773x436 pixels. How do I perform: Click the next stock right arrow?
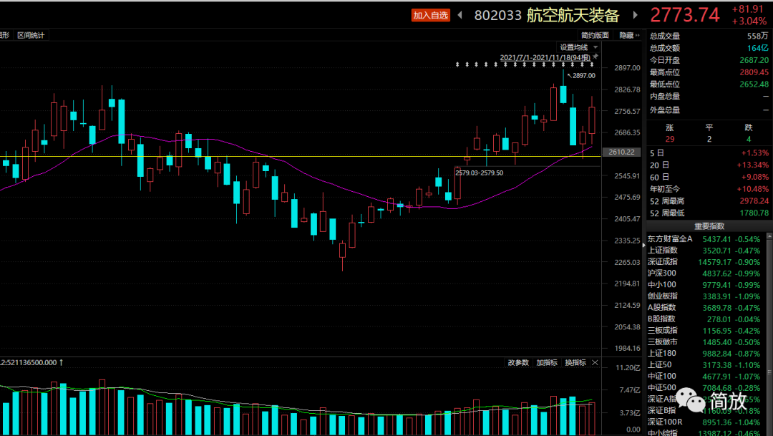pos(634,15)
